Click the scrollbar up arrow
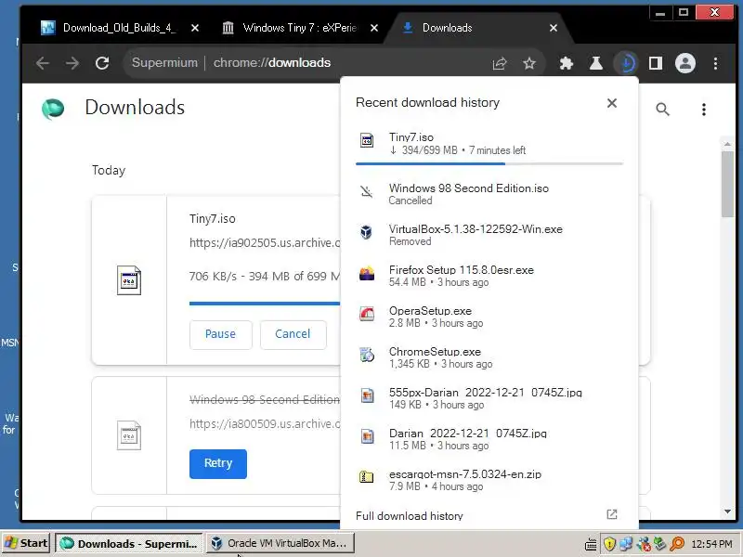743x557 pixels. pyautogui.click(x=727, y=144)
